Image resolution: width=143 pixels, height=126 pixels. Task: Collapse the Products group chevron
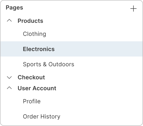click(x=9, y=21)
